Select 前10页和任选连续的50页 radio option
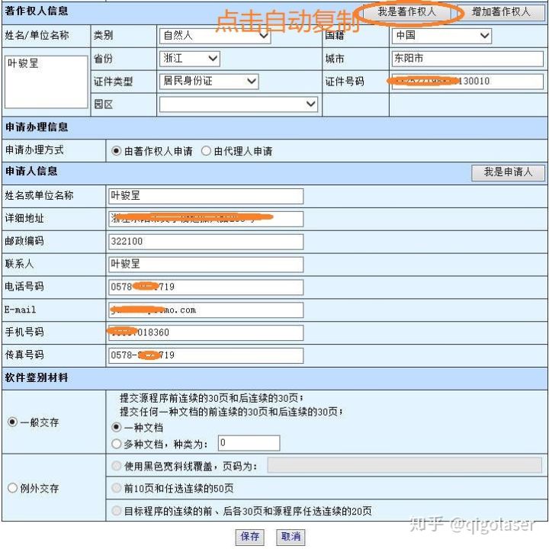549x549 pixels. 116,488
